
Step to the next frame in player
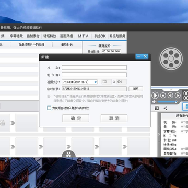[178, 96]
